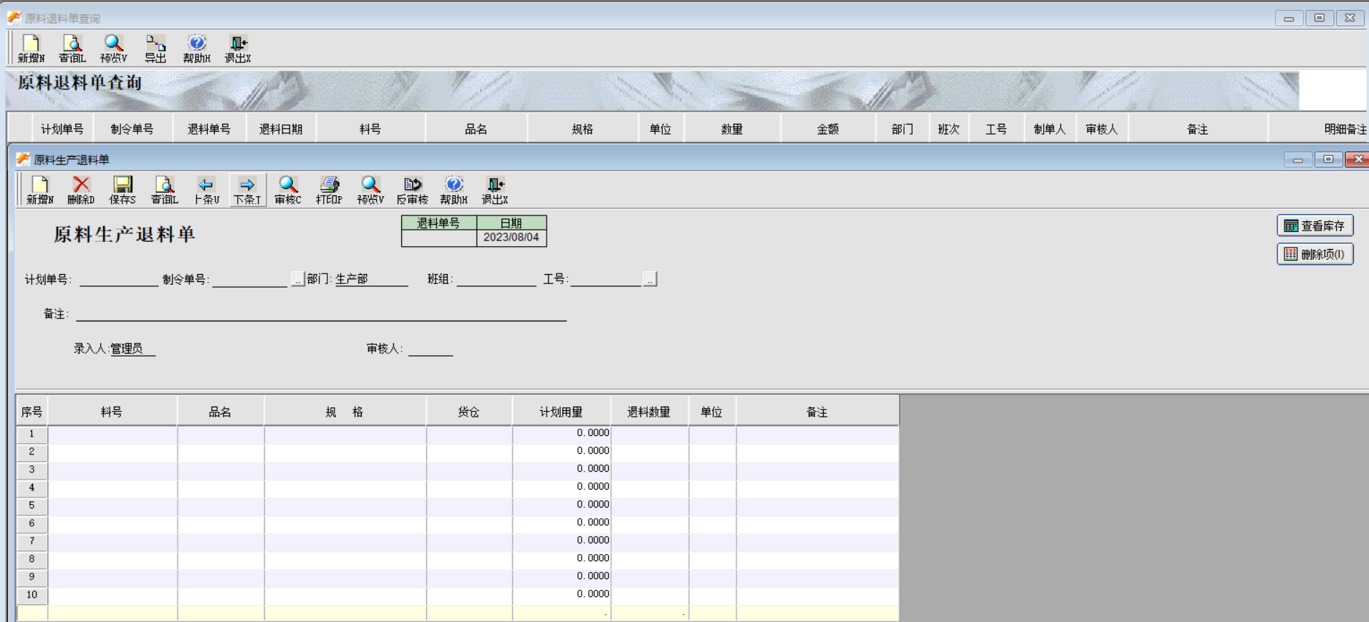Click 计划单号 input field
Viewport: 1369px width, 622px height.
118,279
